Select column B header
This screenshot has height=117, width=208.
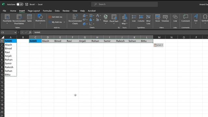click(23, 37)
